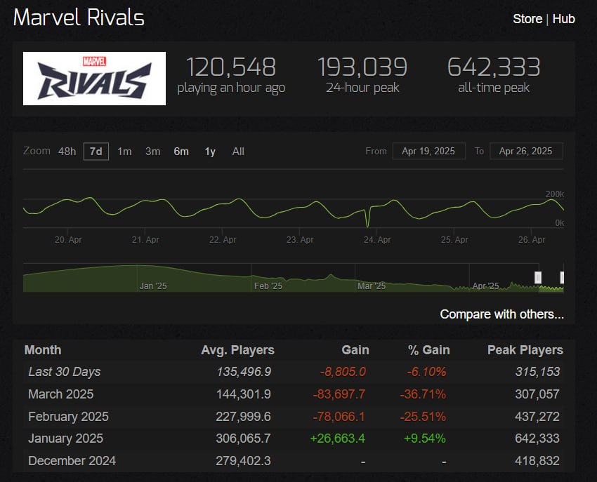The image size is (597, 482).
Task: Click the Month column header
Action: pyautogui.click(x=43, y=350)
